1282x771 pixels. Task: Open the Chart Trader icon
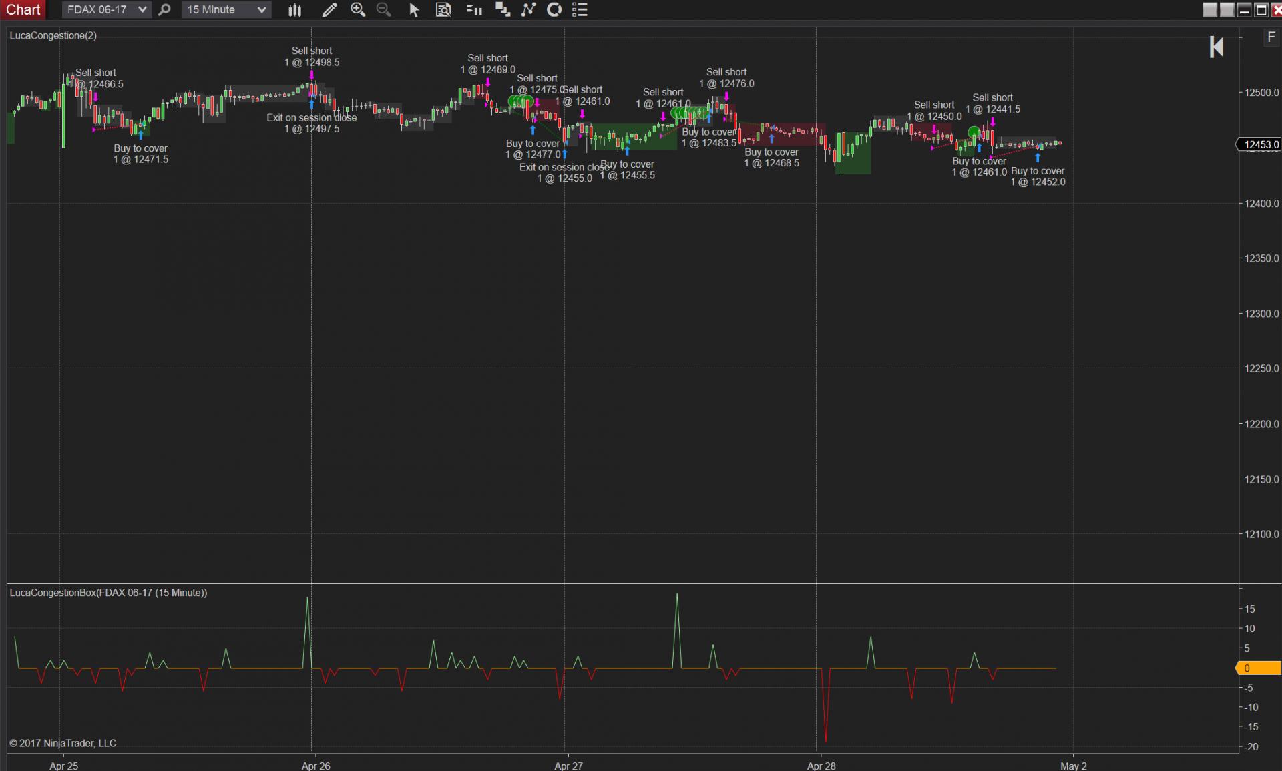[474, 10]
